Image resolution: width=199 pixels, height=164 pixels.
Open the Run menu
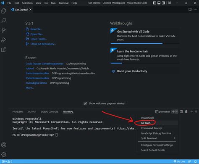click(53, 3)
